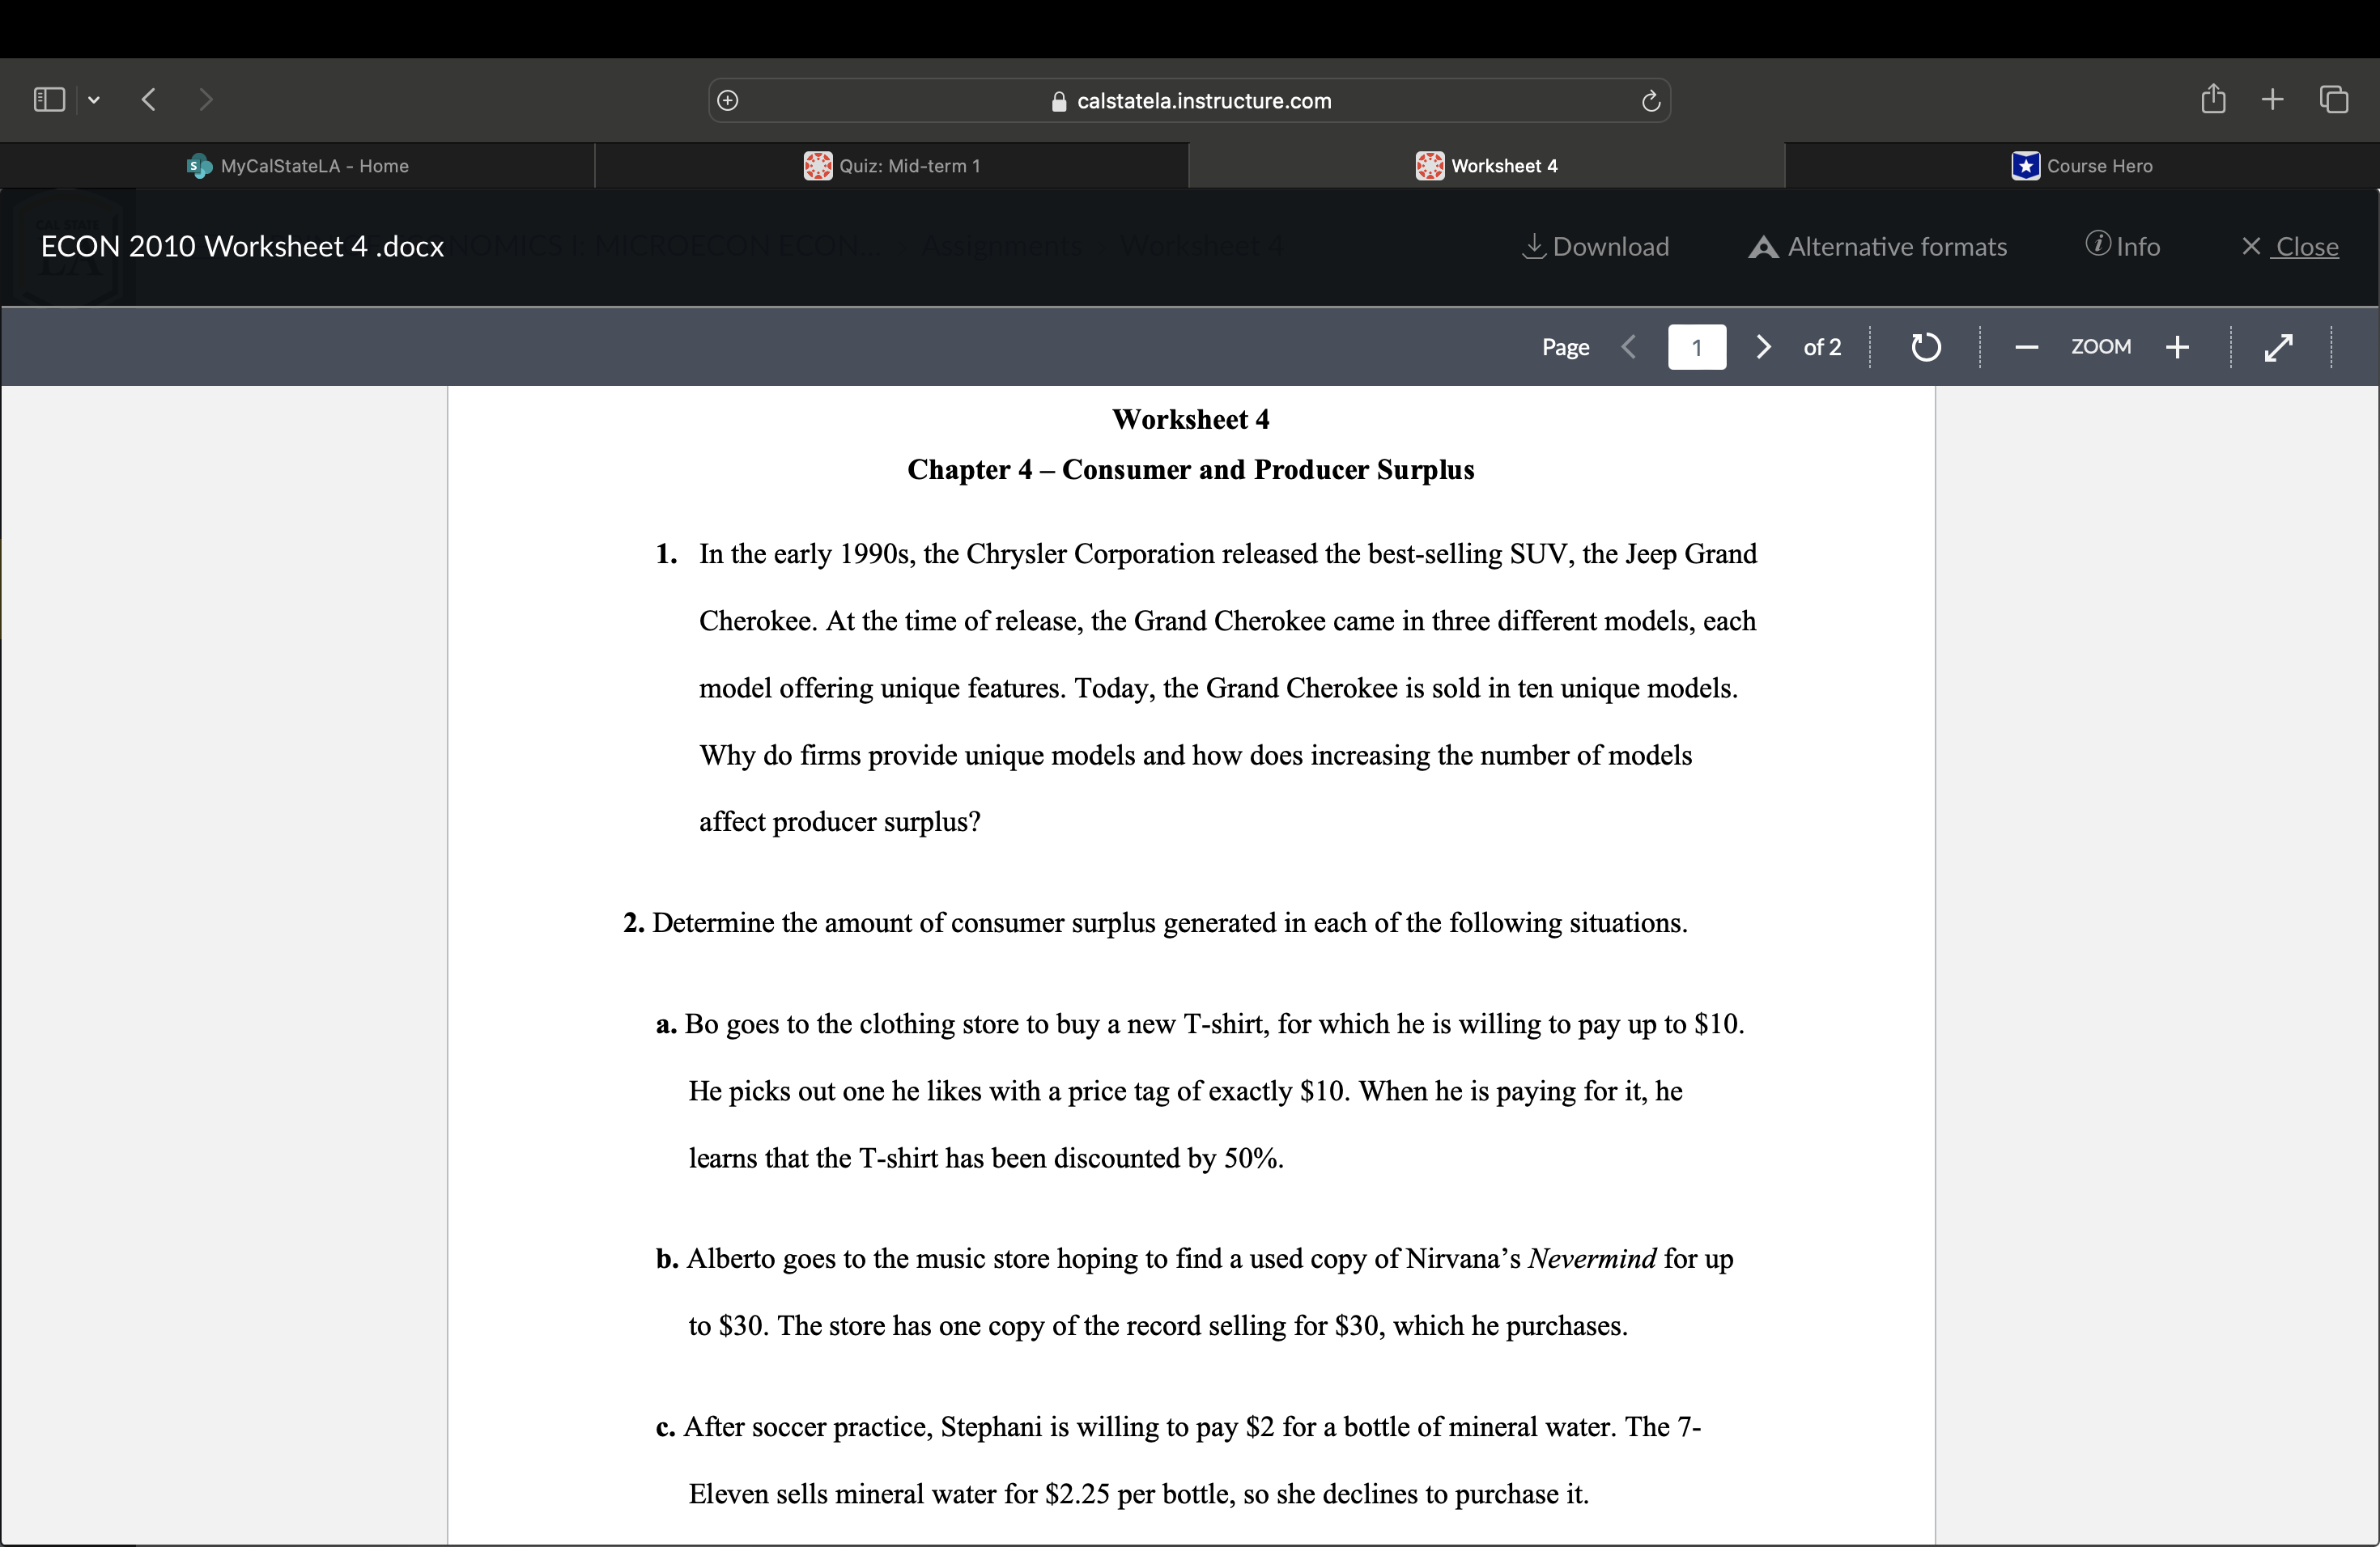Open the MyCalStateLA - Home tab
Image resolution: width=2380 pixels, height=1547 pixels.
[297, 166]
